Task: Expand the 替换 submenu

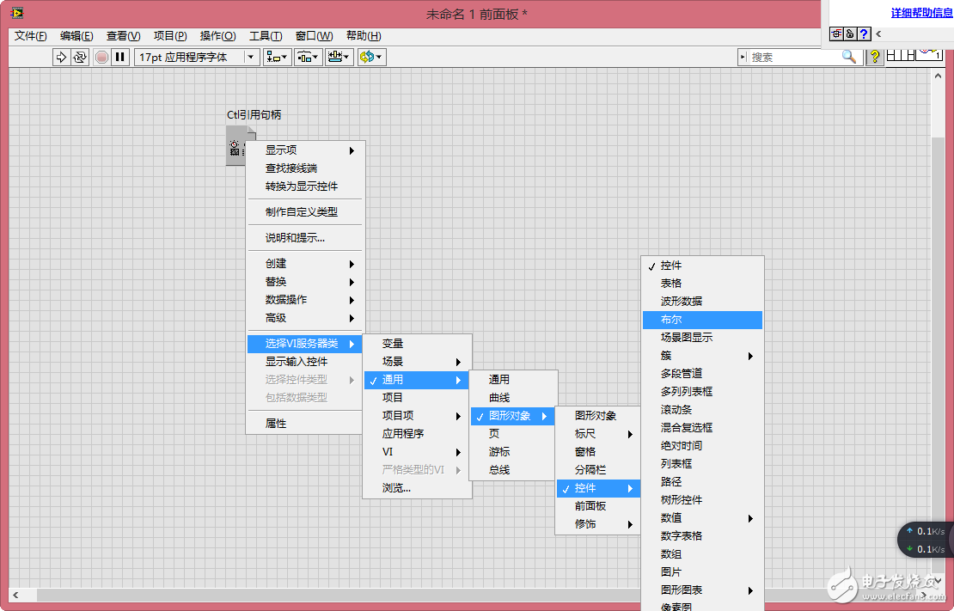Action: pos(305,282)
